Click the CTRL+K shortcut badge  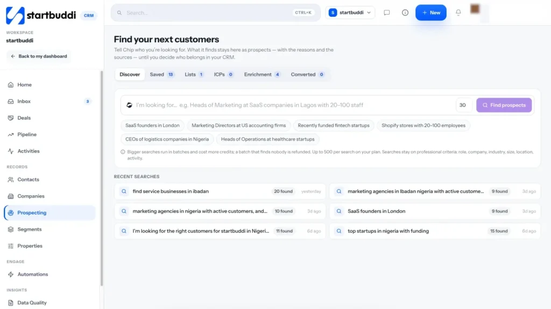pyautogui.click(x=303, y=13)
